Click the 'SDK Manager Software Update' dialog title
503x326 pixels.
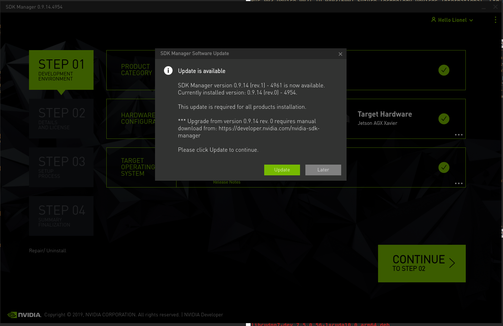click(194, 53)
